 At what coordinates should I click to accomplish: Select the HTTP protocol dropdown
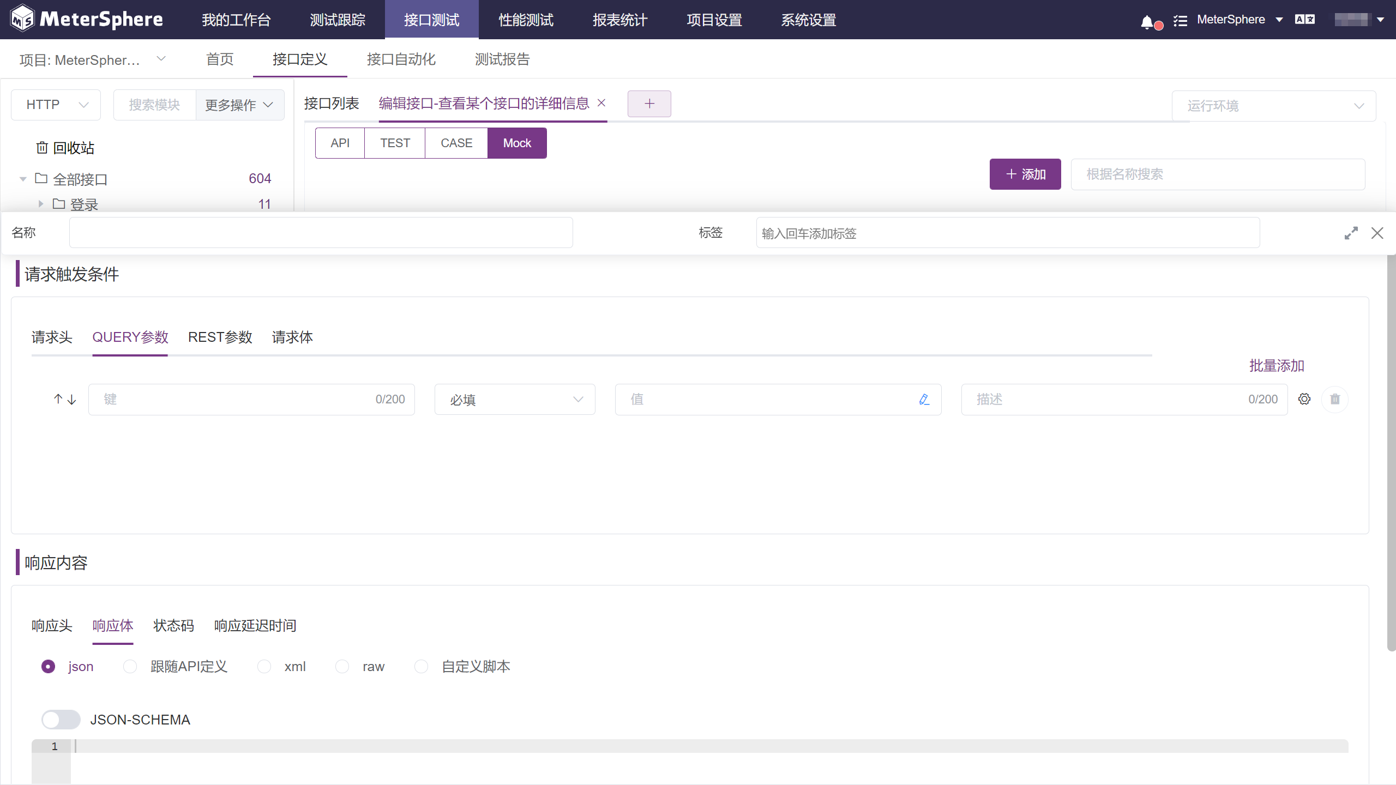[53, 105]
